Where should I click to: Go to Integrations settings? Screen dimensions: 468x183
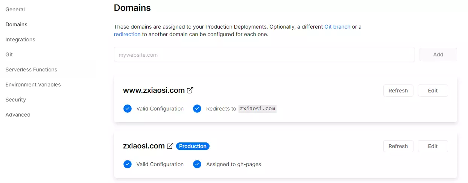tap(20, 39)
